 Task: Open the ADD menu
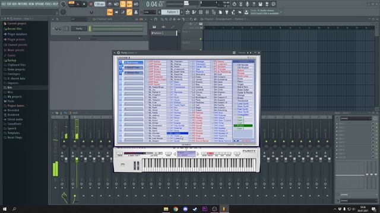coord(14,4)
